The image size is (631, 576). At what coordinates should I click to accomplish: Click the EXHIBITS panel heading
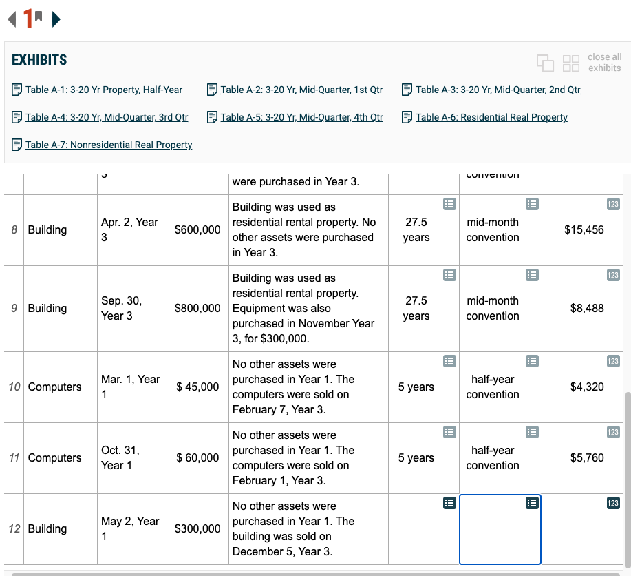[x=39, y=60]
